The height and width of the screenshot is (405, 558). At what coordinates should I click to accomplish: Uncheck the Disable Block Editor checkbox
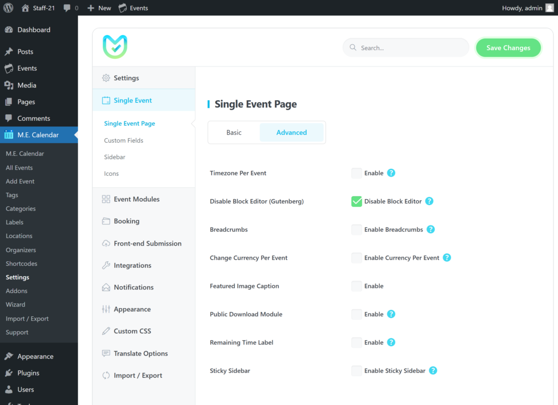356,201
